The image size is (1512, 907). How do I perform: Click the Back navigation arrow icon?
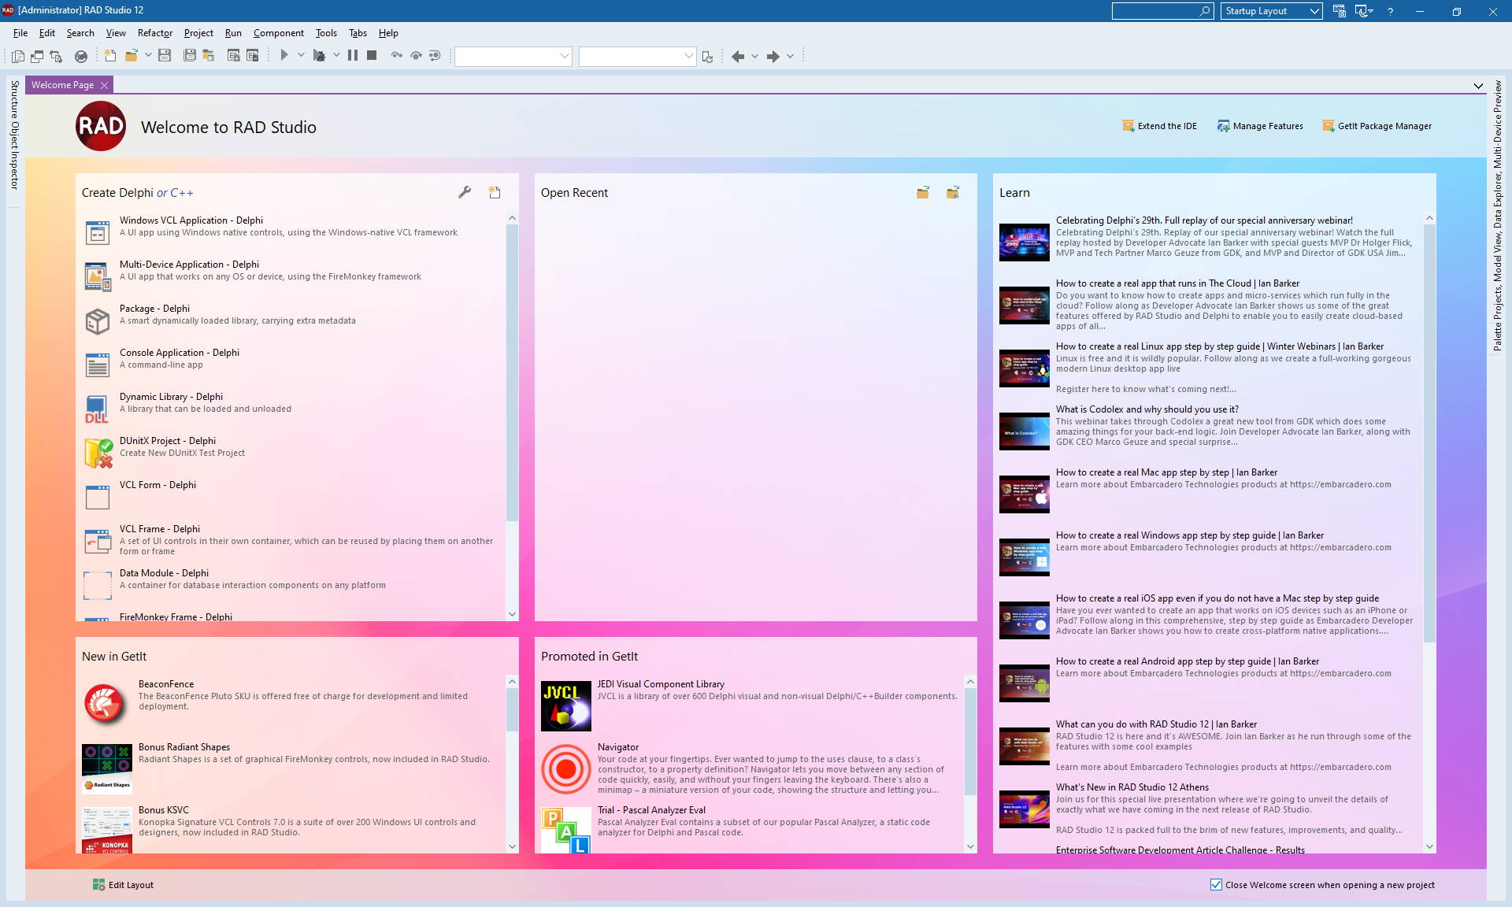click(x=738, y=57)
